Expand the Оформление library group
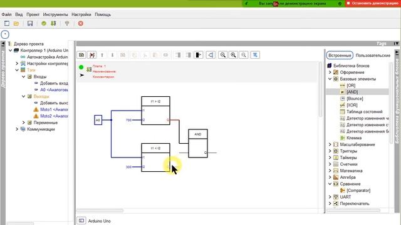Image resolution: width=401 pixels, height=225 pixels. pos(330,72)
